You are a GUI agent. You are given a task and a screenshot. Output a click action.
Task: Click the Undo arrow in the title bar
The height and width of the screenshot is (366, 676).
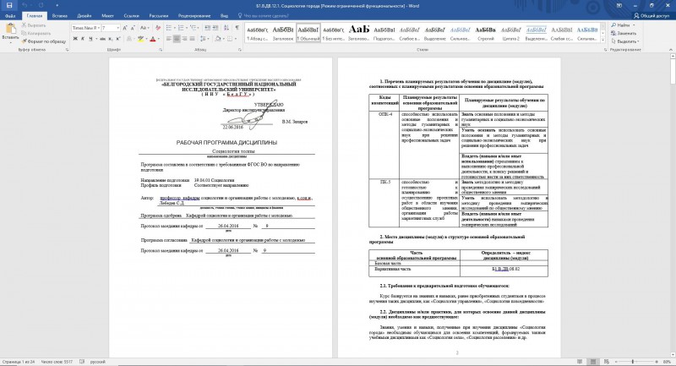25,6
